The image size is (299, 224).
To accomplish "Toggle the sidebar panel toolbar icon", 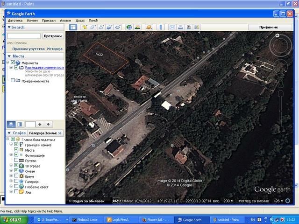I will point(73,27).
